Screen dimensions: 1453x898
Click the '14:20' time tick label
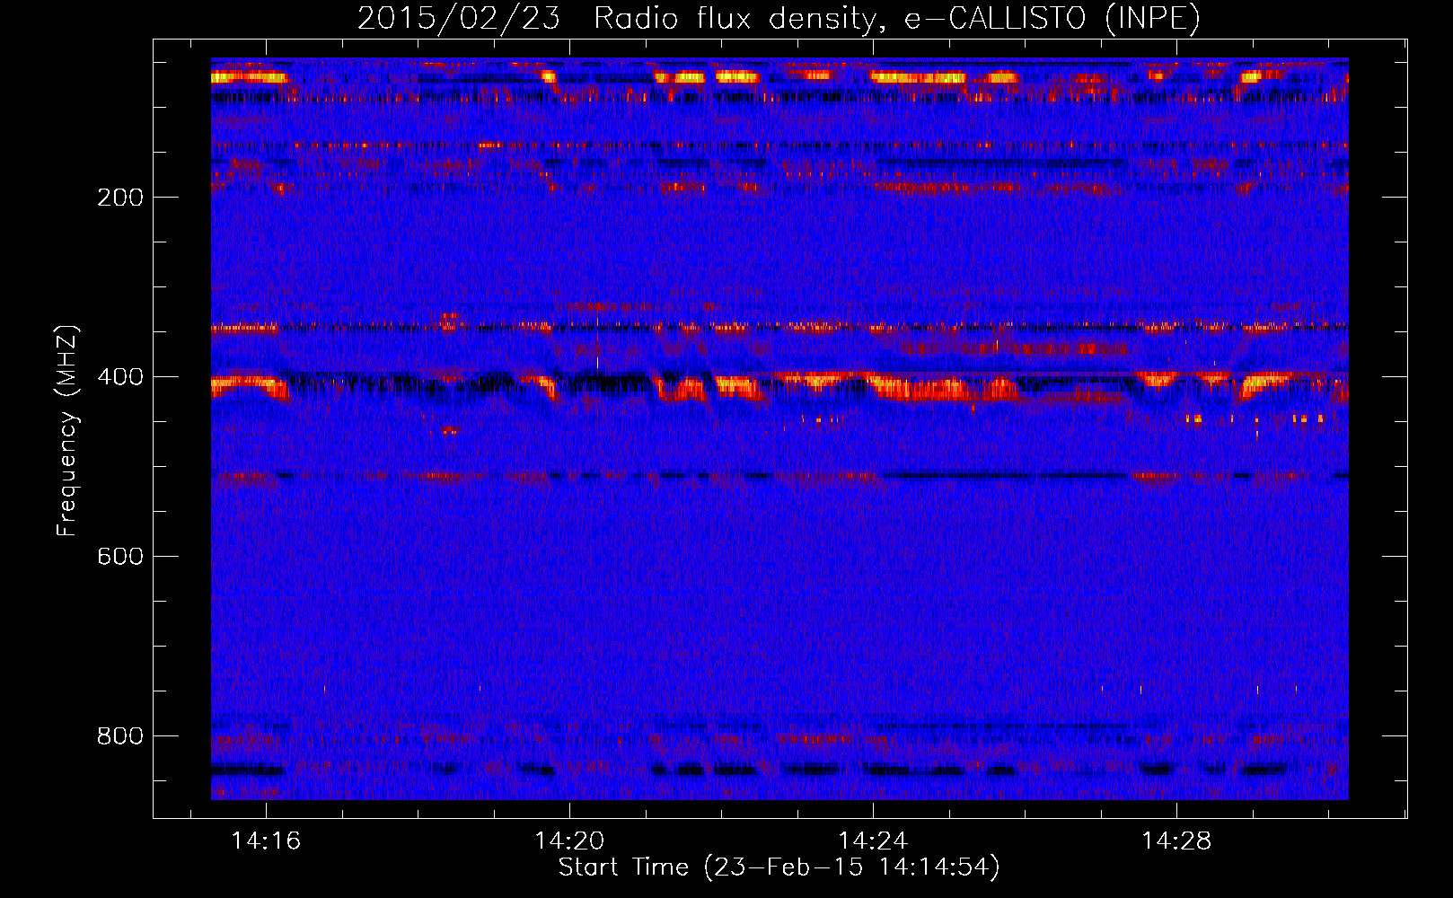pos(569,841)
